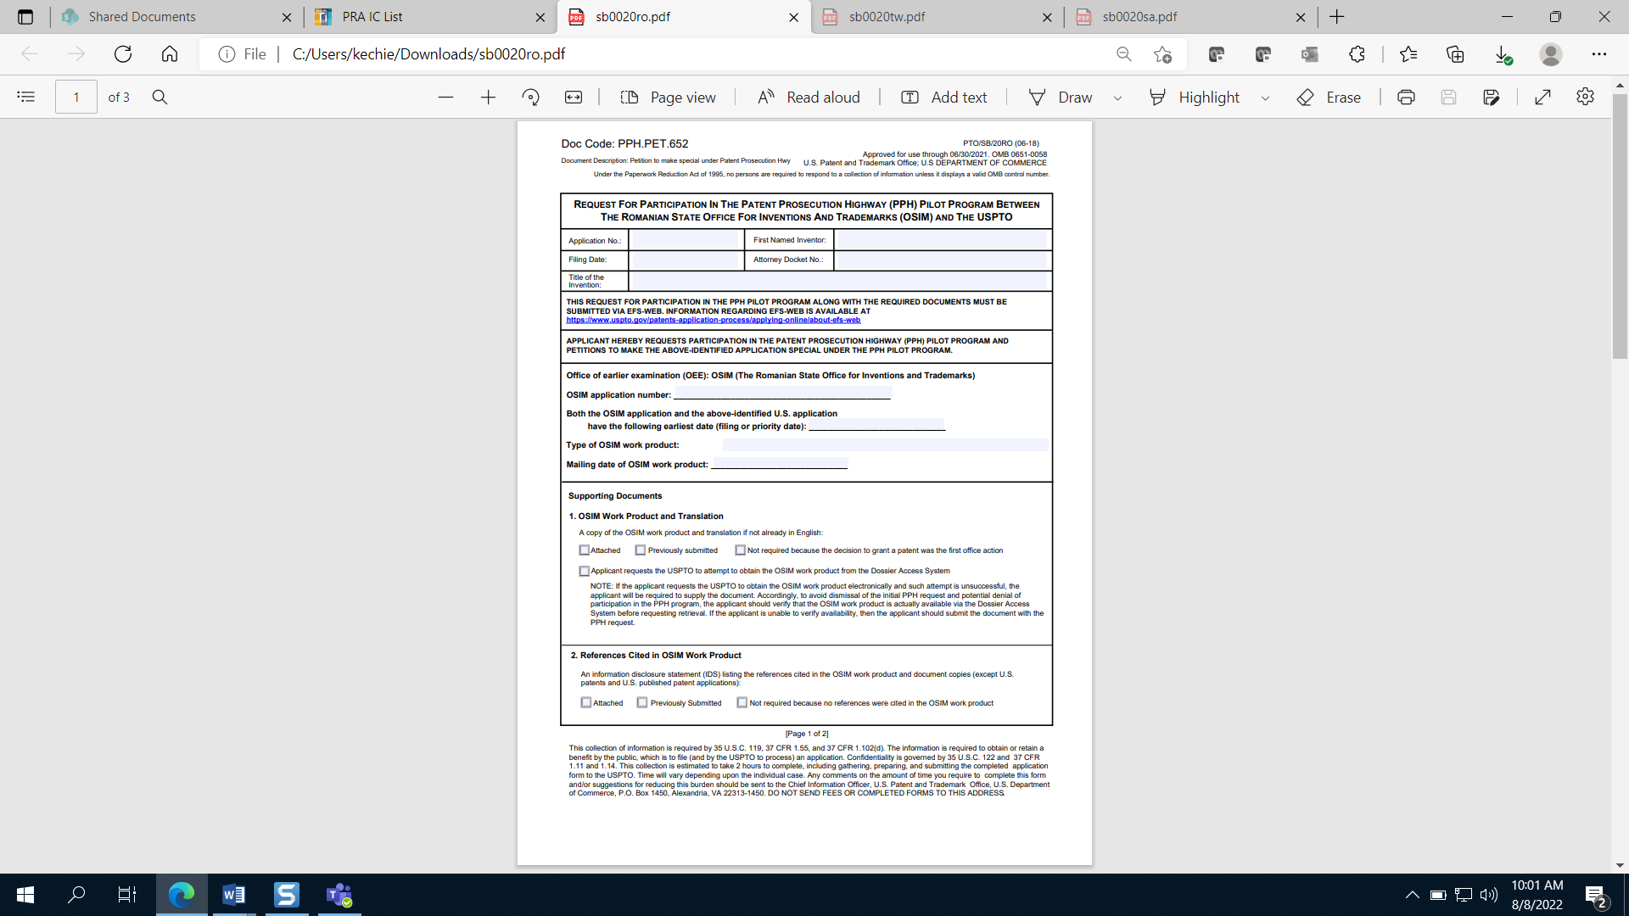Switch to the sb0020tw.pdf tab
The height and width of the screenshot is (916, 1629).
(887, 17)
